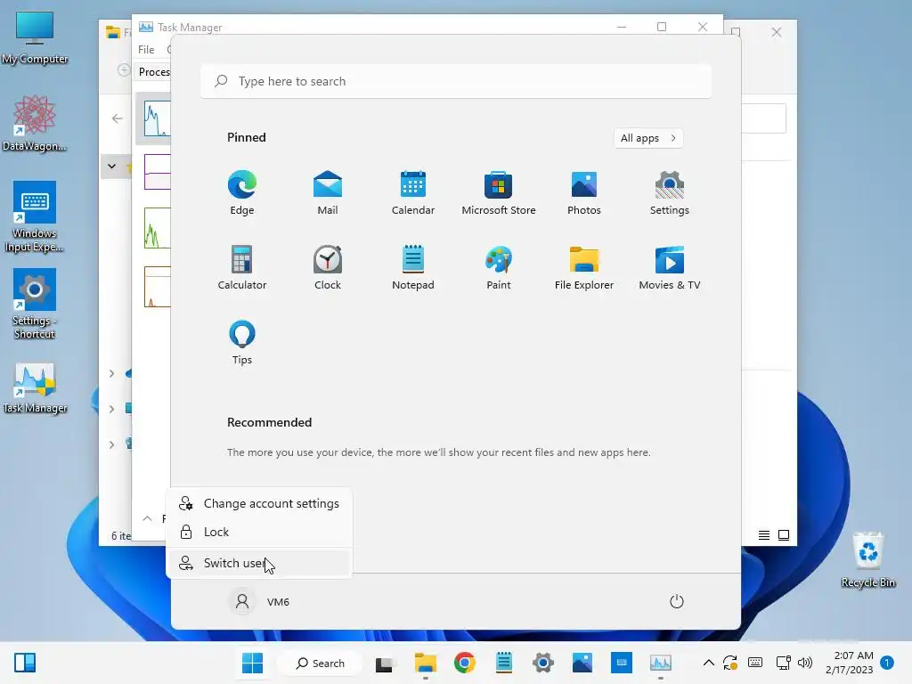Open the Widgets button on taskbar
This screenshot has width=912, height=684.
[25, 663]
